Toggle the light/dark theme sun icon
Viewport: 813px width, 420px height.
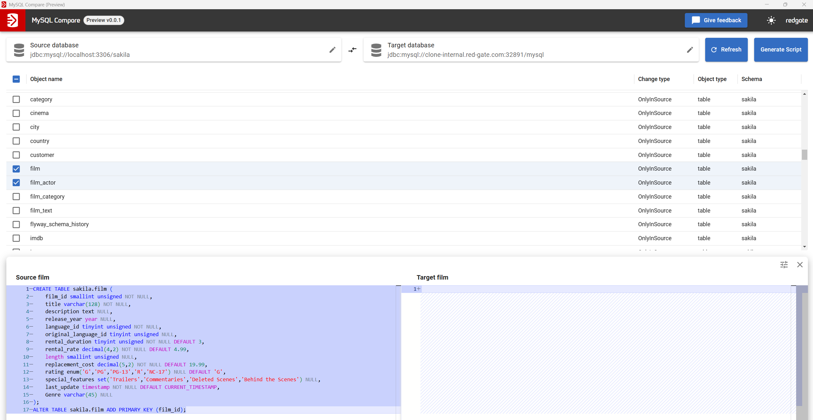point(771,20)
